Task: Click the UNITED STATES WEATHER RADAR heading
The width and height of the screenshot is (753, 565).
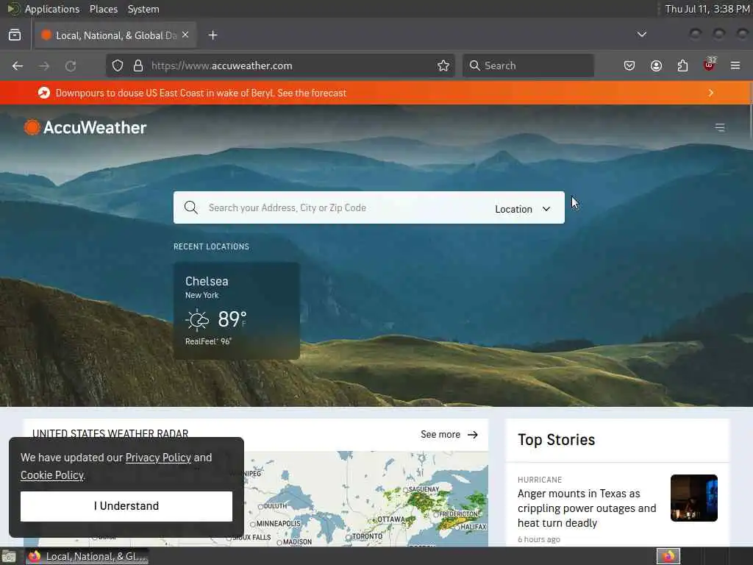Action: 110,433
